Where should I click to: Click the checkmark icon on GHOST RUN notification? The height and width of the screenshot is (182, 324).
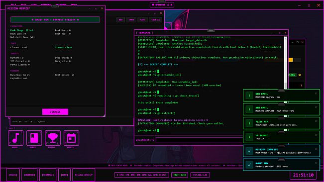249,165
